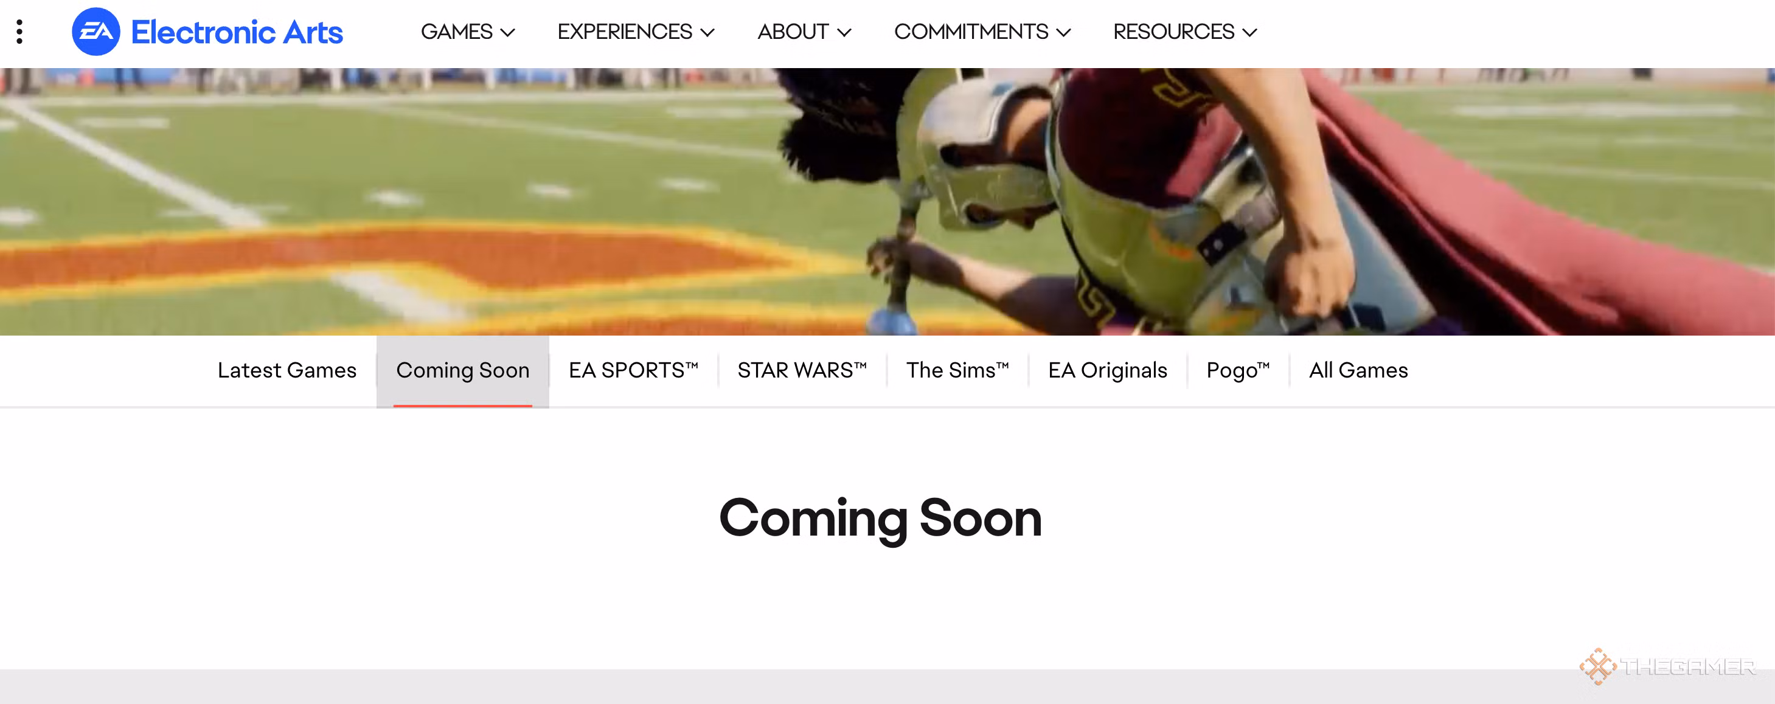Open the GAMES navigation menu
This screenshot has width=1775, height=704.
pyautogui.click(x=468, y=32)
